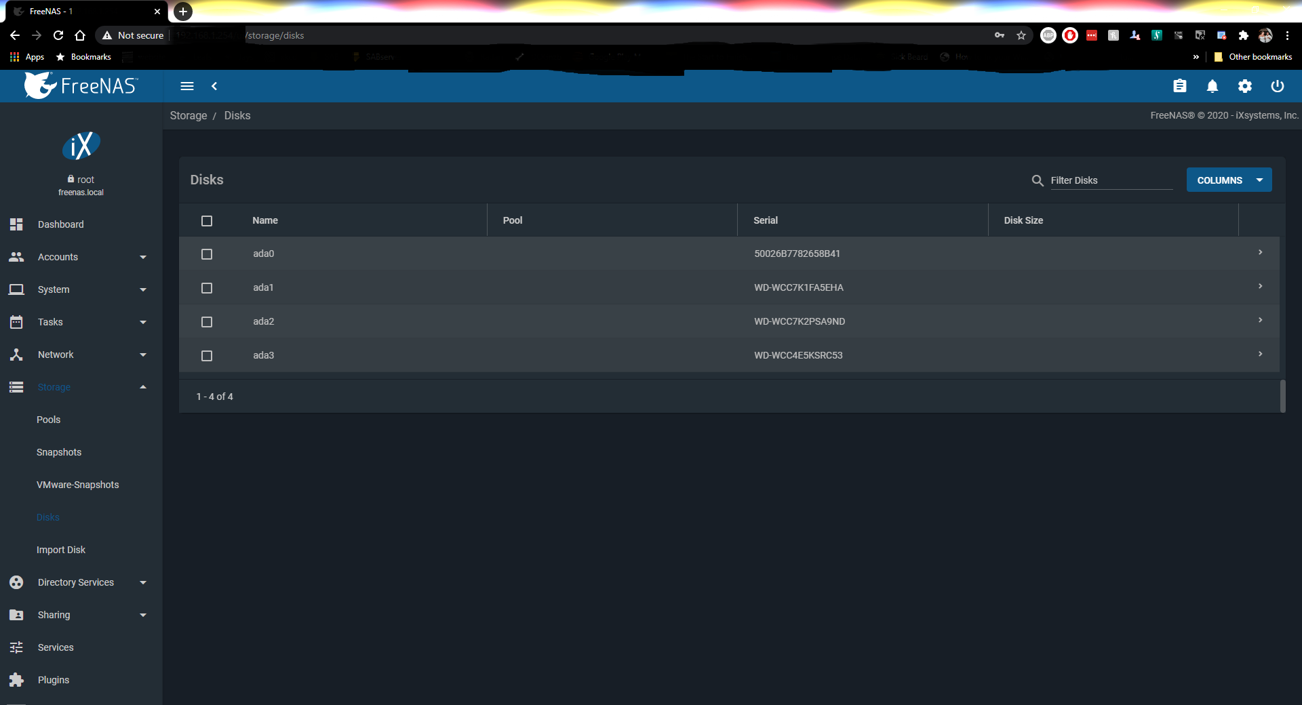The height and width of the screenshot is (705, 1302).
Task: Open alerts bell icon
Action: (x=1212, y=86)
